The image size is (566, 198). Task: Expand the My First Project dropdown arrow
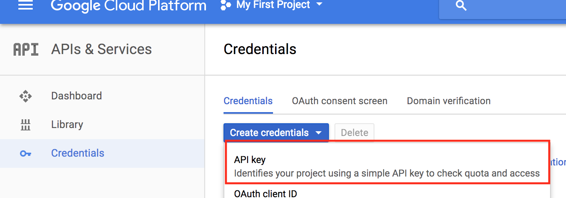click(x=319, y=5)
